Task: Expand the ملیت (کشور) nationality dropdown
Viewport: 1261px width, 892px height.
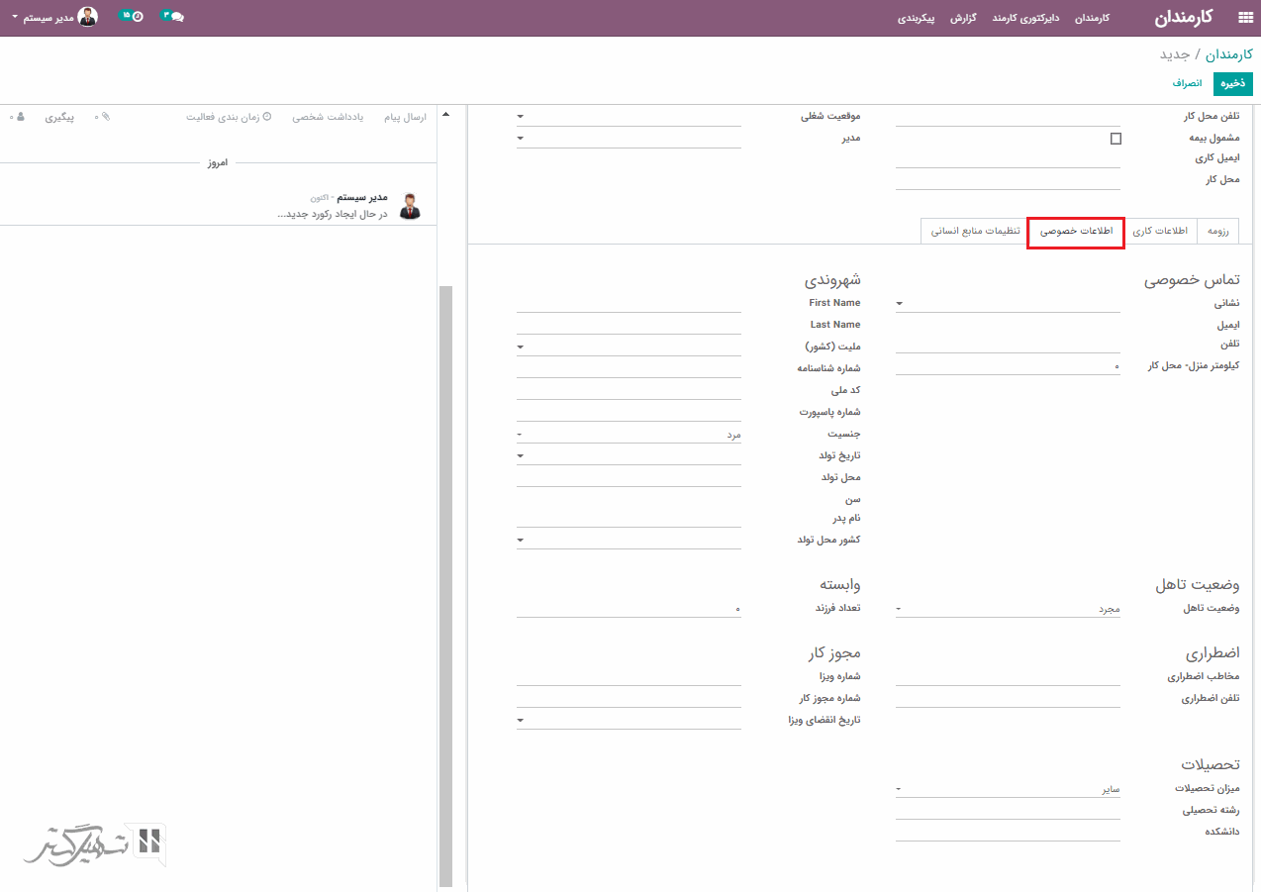Action: tap(629, 347)
